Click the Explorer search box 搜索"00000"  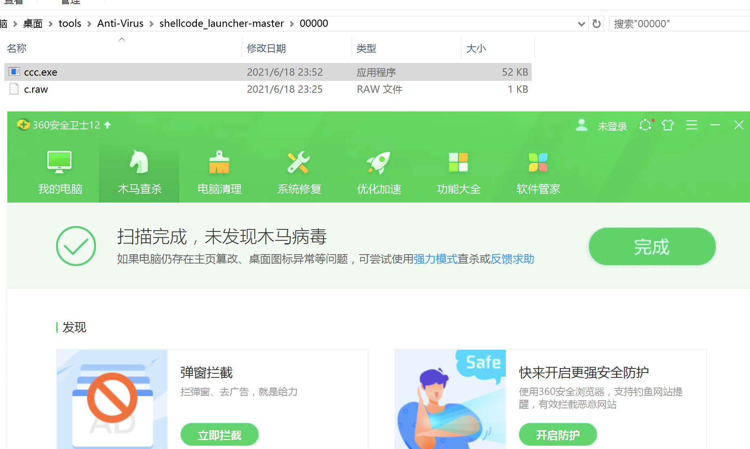tap(679, 24)
